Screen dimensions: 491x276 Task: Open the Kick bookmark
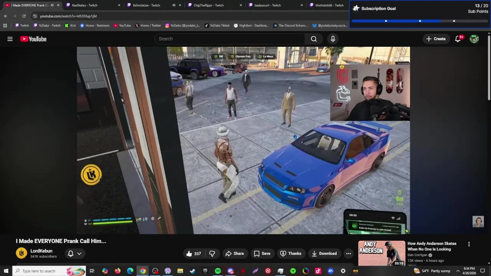(x=71, y=26)
